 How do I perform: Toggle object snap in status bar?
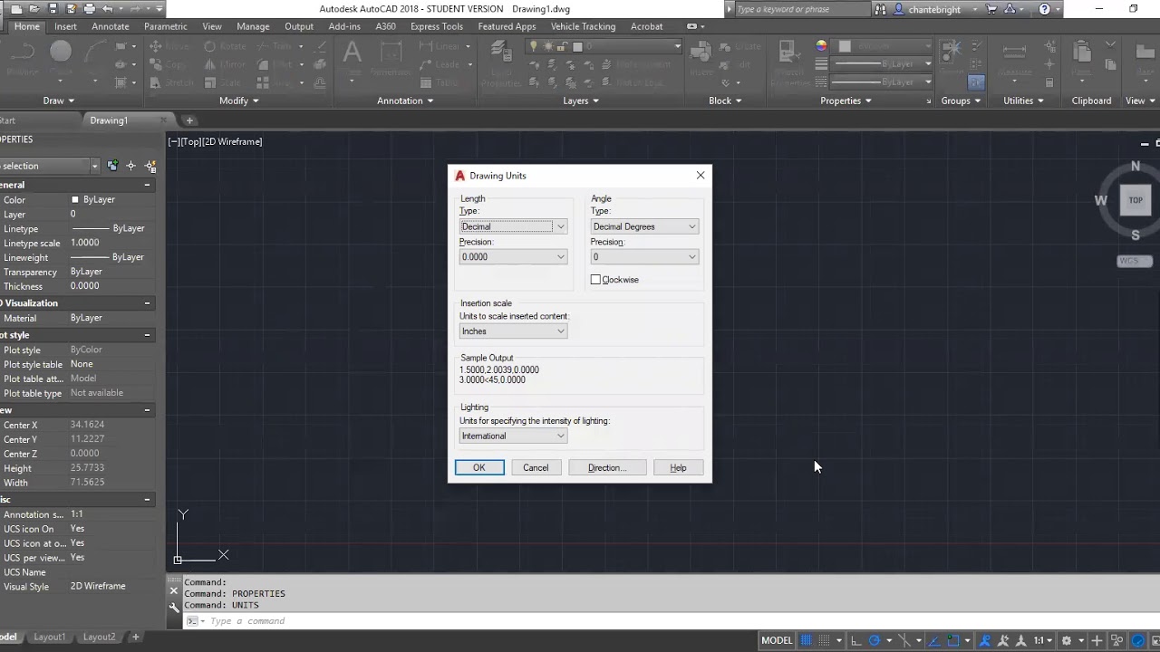(953, 640)
